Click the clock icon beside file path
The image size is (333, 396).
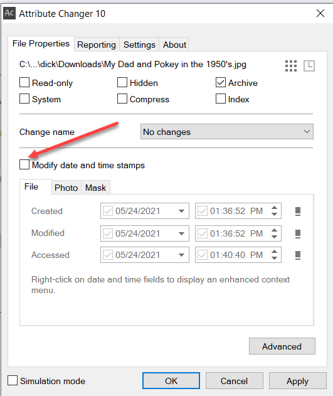(309, 66)
